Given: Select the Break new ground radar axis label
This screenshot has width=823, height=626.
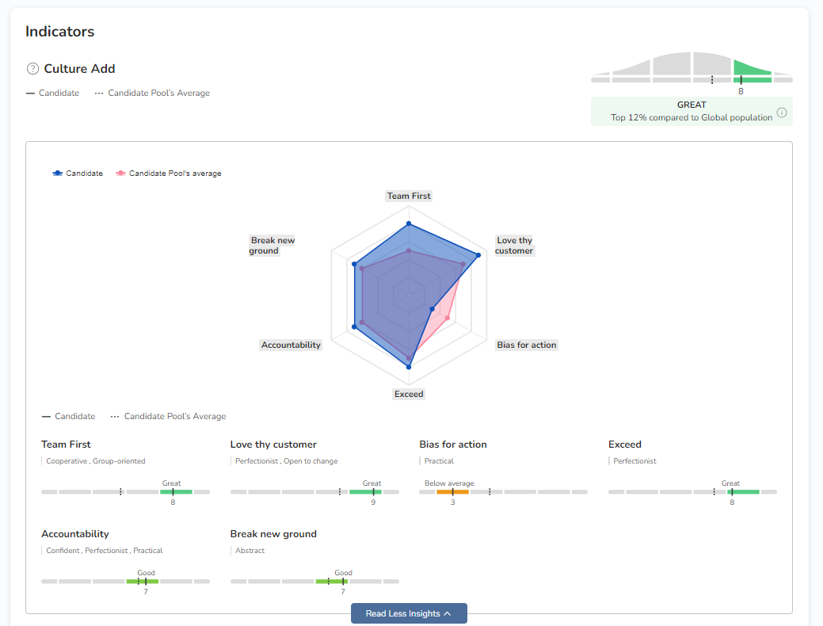Looking at the screenshot, I should point(272,246).
